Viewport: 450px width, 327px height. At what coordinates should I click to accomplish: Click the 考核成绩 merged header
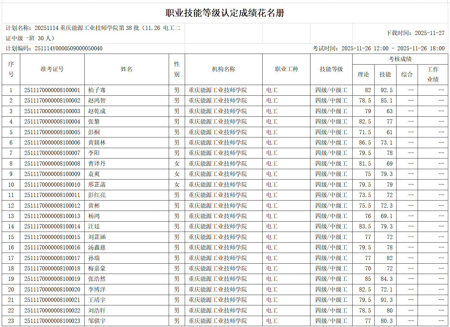(x=400, y=59)
